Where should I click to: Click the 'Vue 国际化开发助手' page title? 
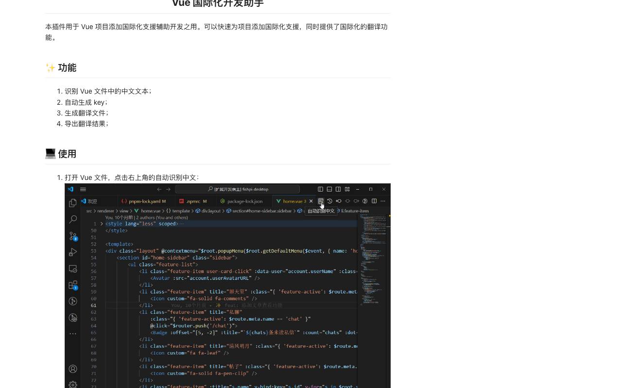(218, 3)
